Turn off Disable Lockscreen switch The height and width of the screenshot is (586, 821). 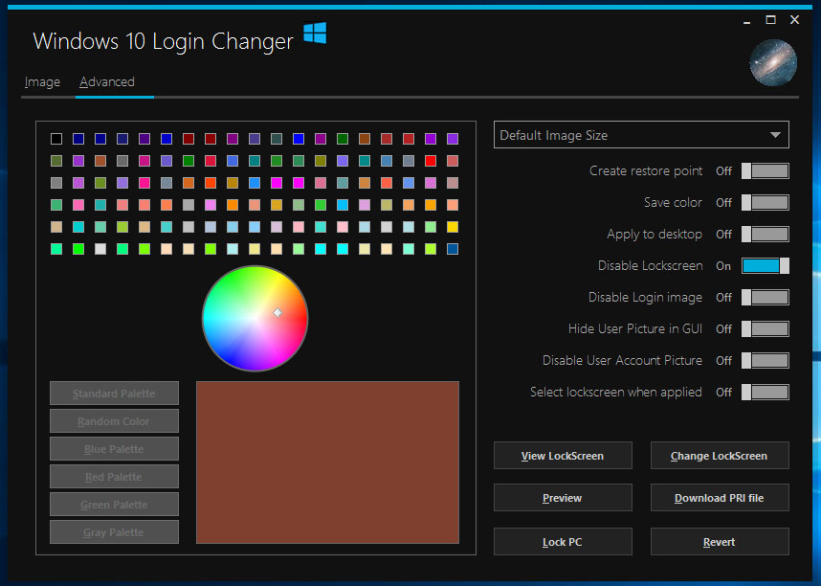[x=765, y=266]
